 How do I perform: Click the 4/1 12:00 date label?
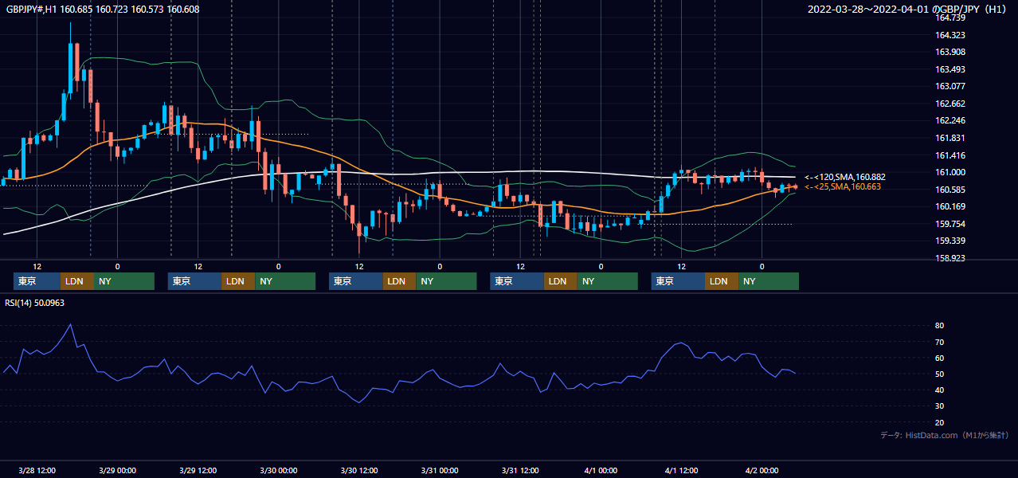[x=681, y=470]
